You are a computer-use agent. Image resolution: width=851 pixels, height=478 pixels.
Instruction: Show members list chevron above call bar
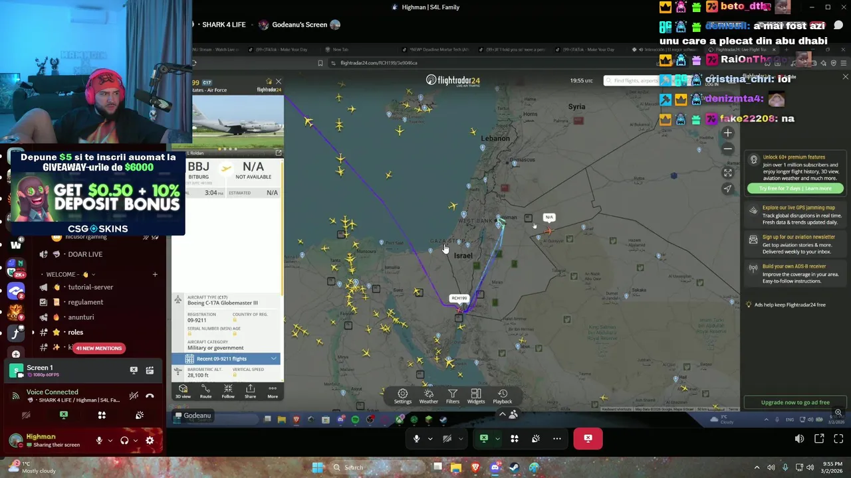[503, 414]
